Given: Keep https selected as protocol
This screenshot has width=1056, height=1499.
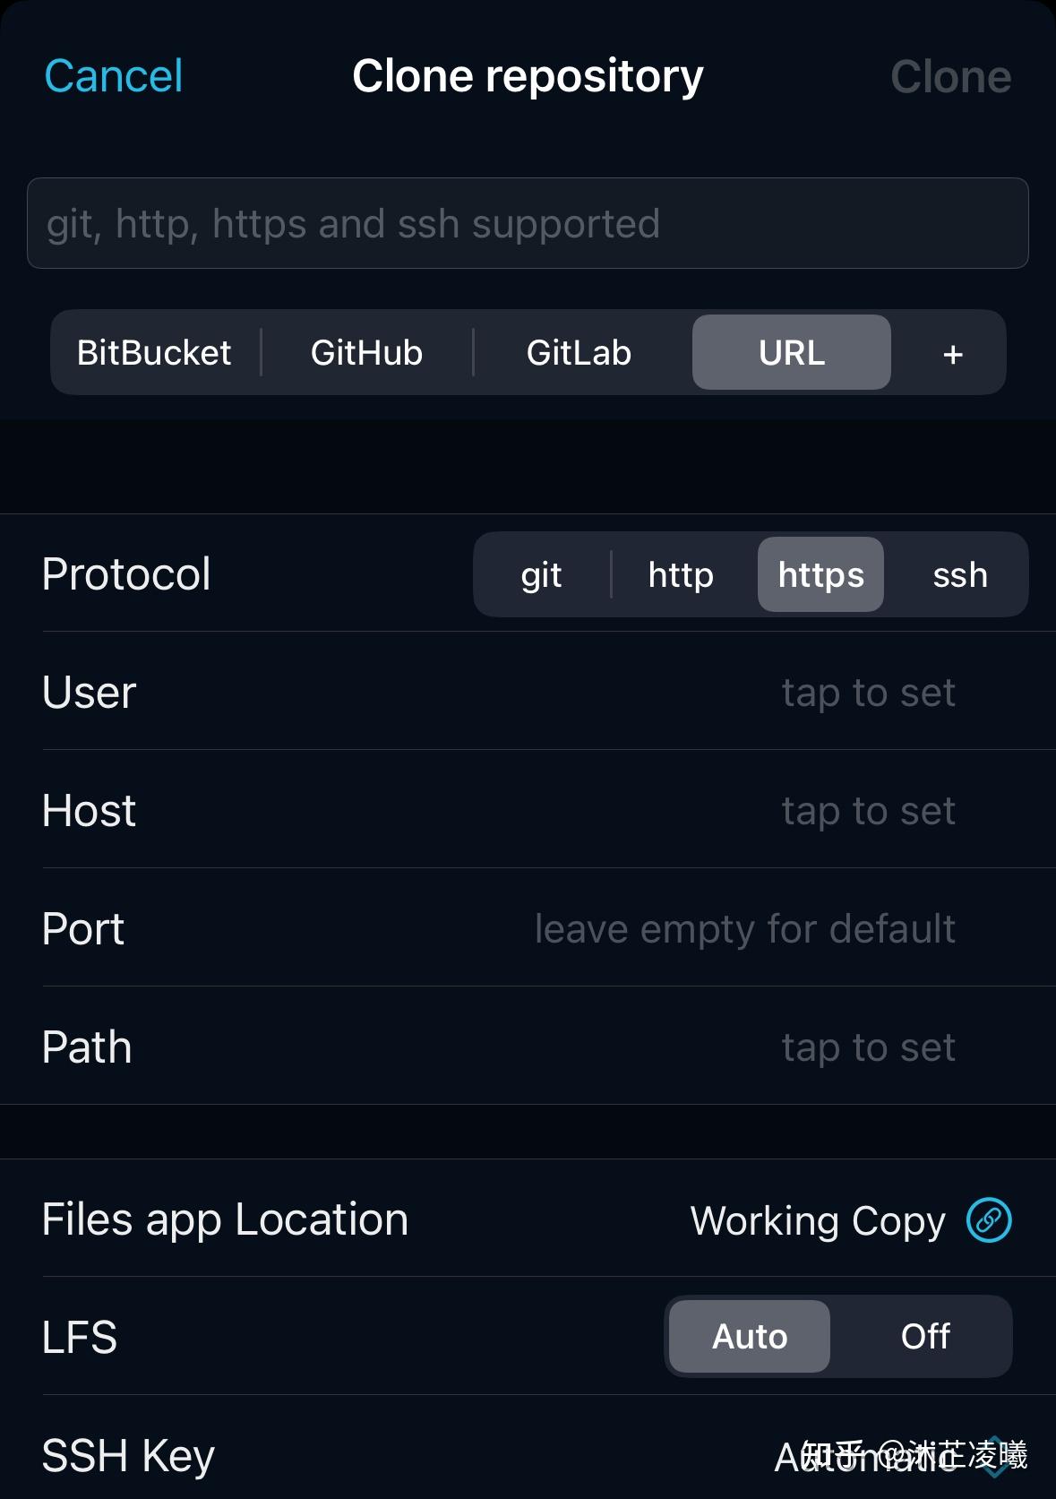Looking at the screenshot, I should tap(820, 574).
